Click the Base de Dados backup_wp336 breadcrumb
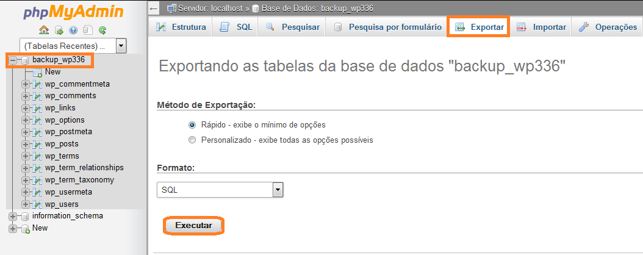 coord(313,8)
